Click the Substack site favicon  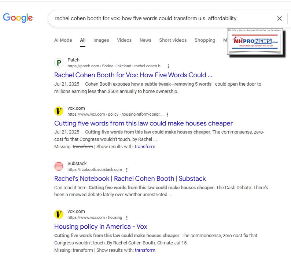pos(59,166)
